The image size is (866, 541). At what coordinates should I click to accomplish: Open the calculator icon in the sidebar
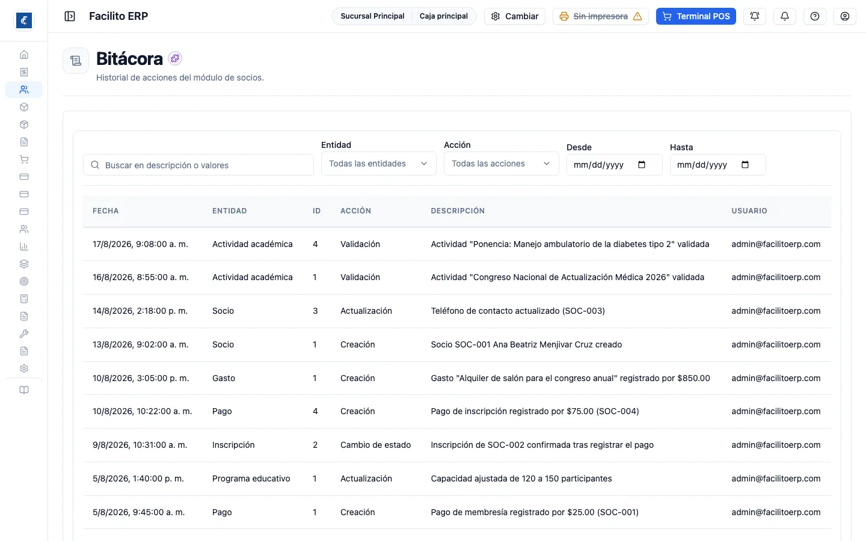click(24, 299)
